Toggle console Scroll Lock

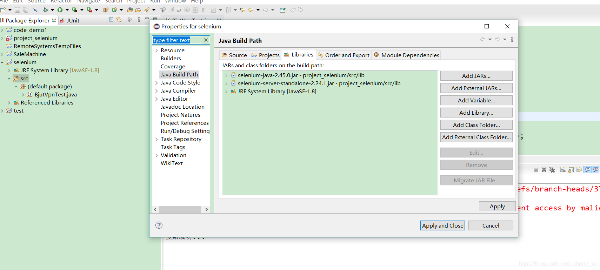(571, 170)
